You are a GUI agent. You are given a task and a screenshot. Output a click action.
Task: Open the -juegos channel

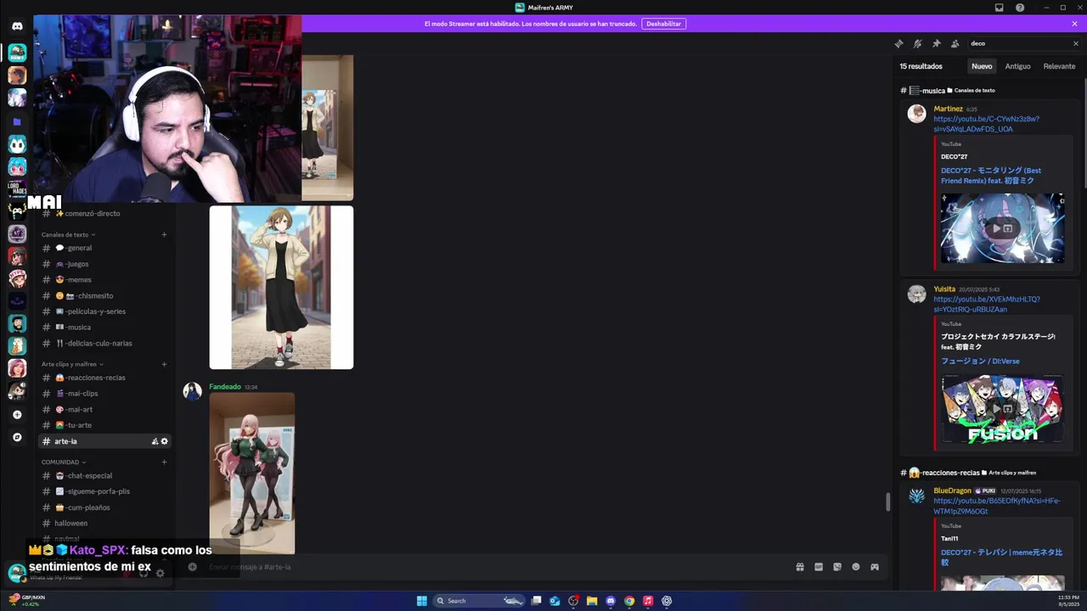click(105, 264)
